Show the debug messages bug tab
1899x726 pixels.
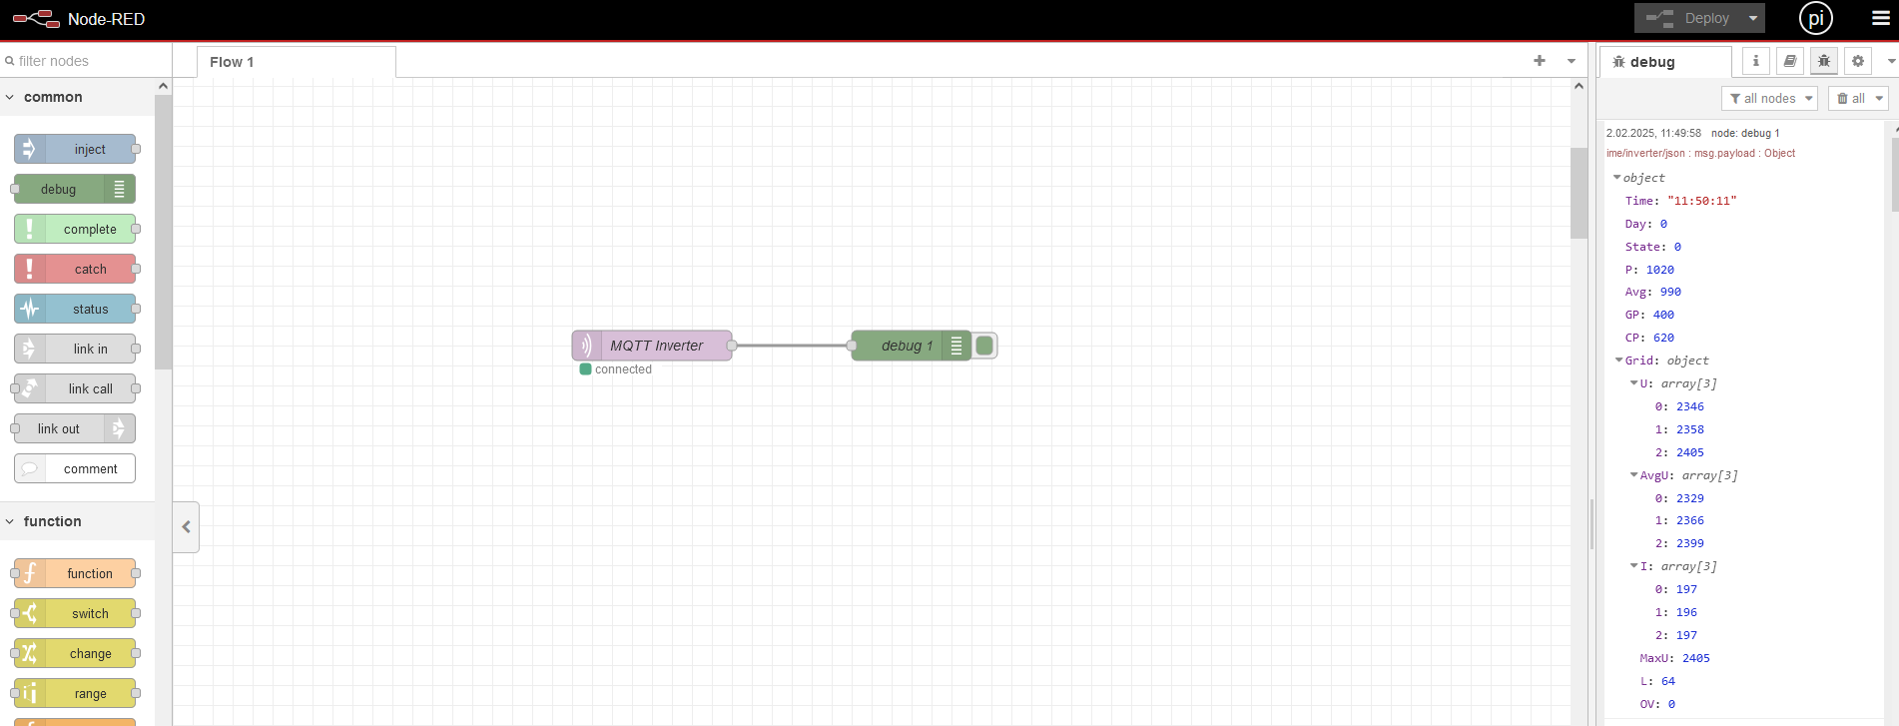tap(1824, 61)
